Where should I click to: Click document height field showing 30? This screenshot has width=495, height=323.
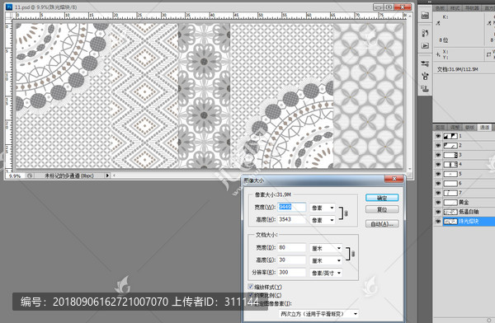click(x=292, y=260)
